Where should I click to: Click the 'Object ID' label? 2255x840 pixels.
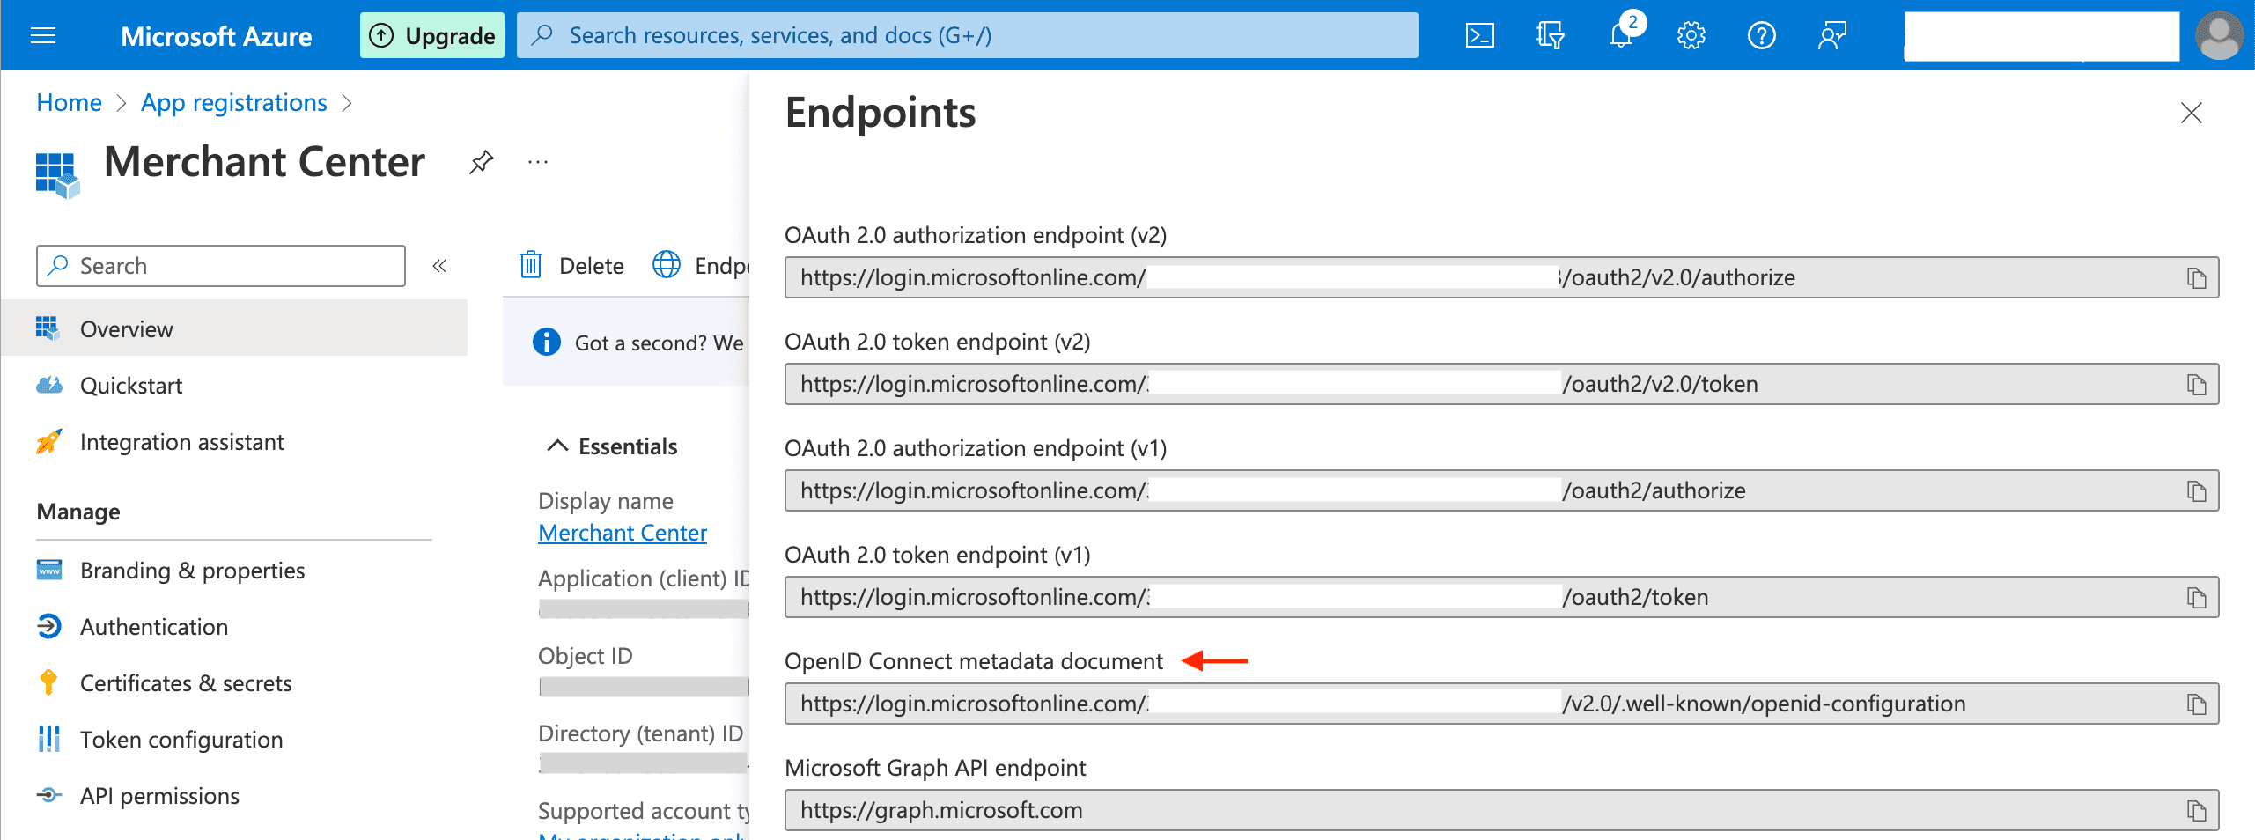[586, 656]
